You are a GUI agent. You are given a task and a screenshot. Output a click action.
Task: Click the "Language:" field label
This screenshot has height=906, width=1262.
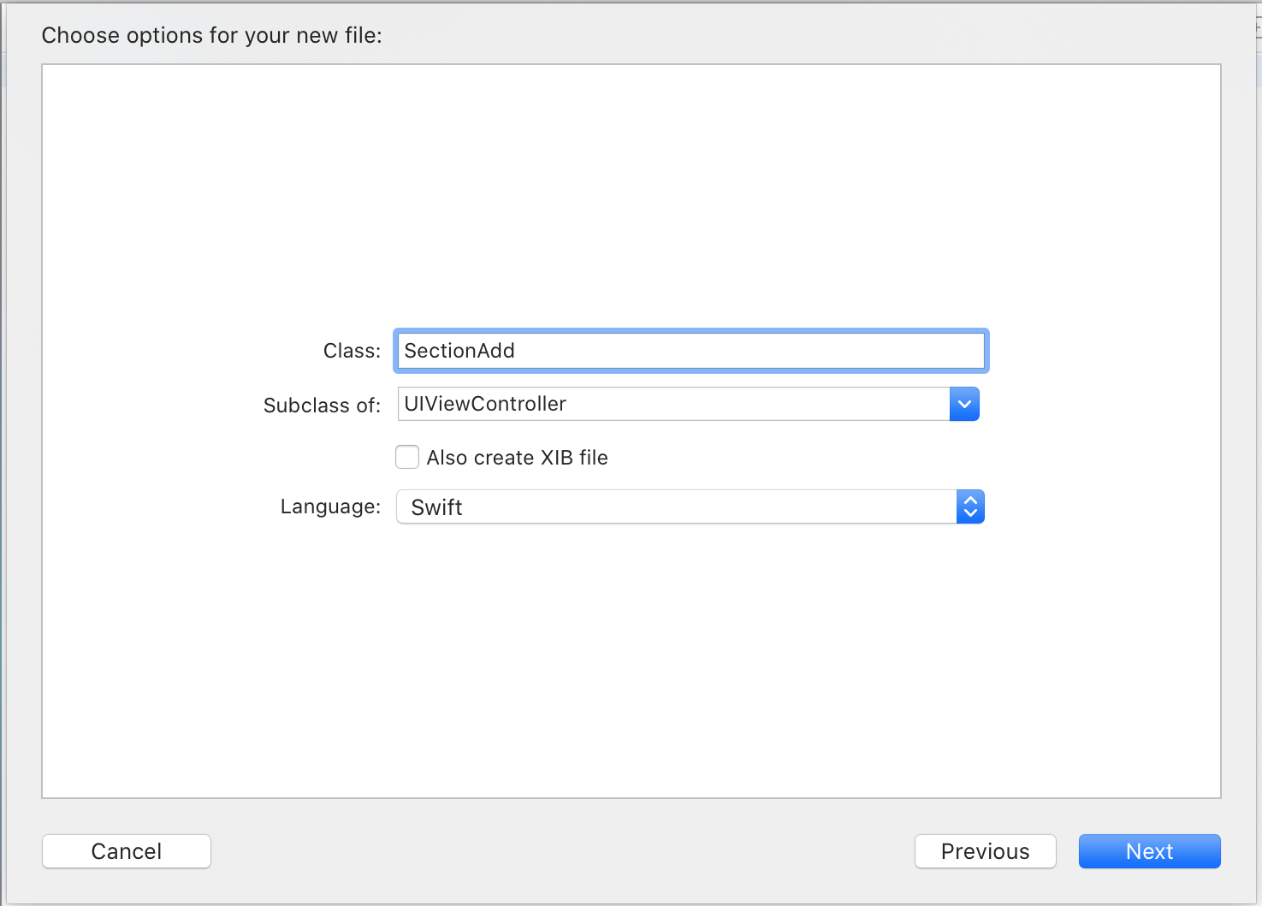point(330,506)
